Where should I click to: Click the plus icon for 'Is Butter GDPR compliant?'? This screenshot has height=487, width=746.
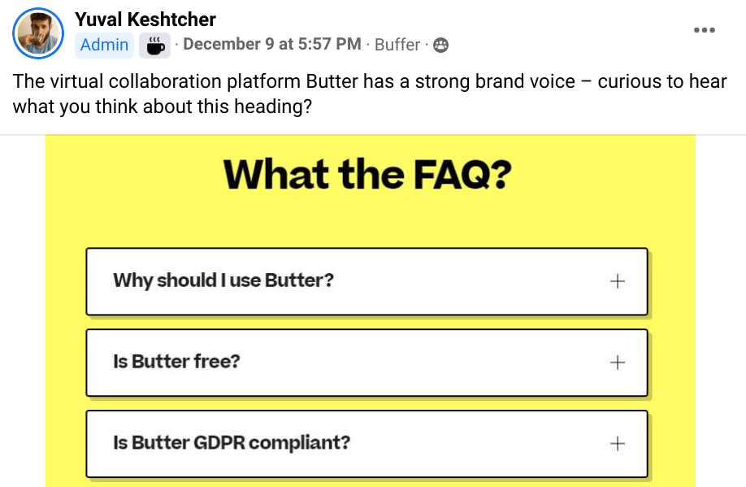[x=618, y=444]
